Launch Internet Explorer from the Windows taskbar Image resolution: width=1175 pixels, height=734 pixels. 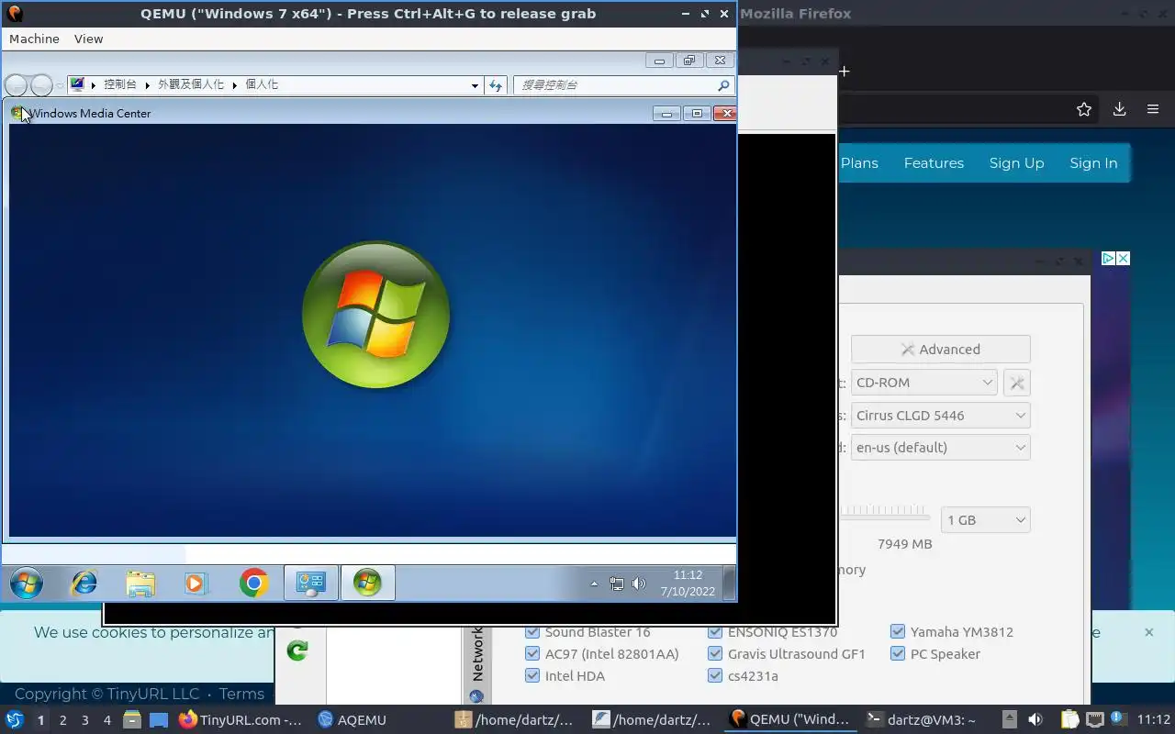tap(84, 583)
